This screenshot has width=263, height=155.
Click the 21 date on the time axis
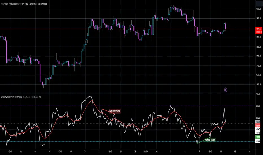tap(85, 152)
